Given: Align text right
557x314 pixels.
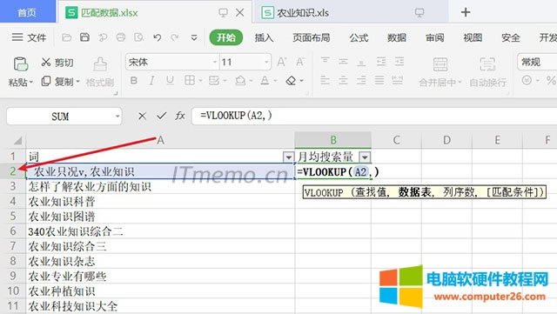Looking at the screenshot, I should click(x=361, y=81).
